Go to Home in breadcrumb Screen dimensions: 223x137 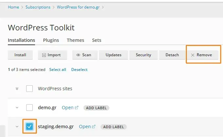coord(13,7)
